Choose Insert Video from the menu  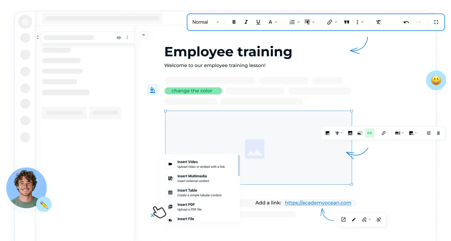pos(202,164)
